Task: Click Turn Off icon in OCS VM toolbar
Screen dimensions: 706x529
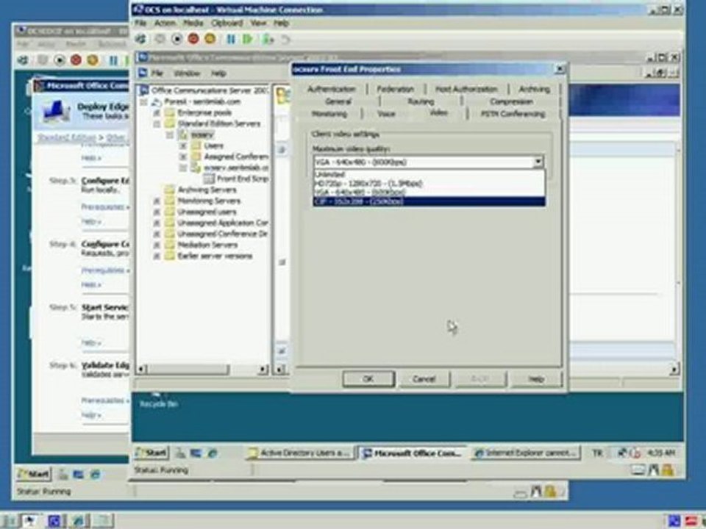Action: click(176, 39)
